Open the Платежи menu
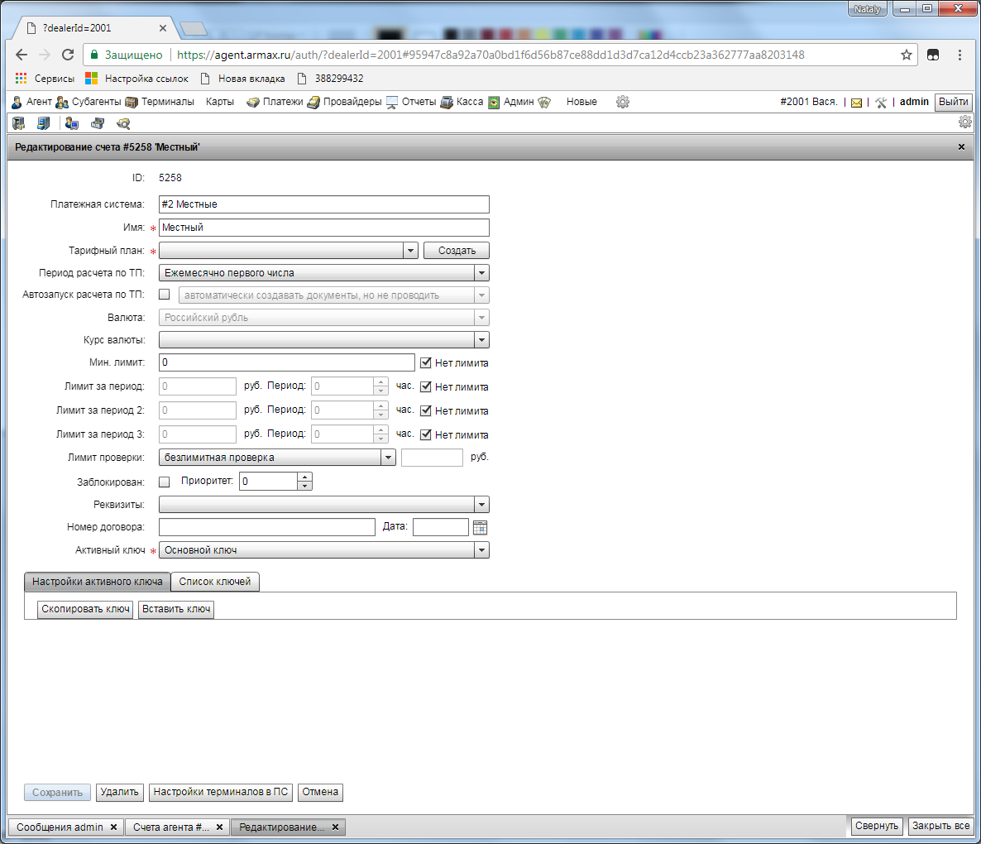The height and width of the screenshot is (844, 981). [275, 102]
